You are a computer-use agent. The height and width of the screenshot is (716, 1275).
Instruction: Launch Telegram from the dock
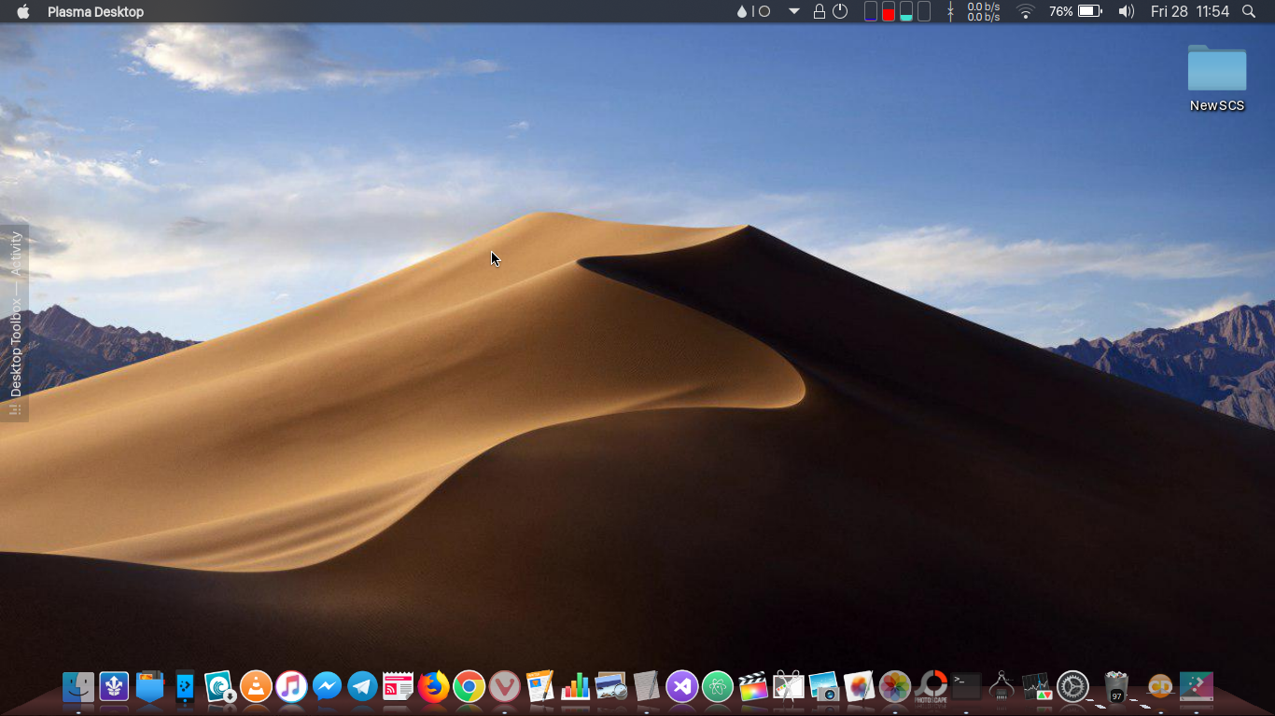click(362, 687)
